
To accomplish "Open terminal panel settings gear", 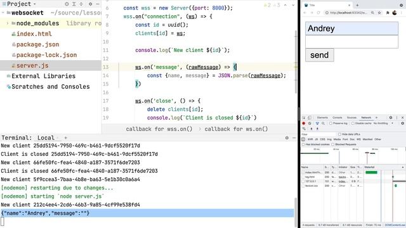I will [x=287, y=138].
